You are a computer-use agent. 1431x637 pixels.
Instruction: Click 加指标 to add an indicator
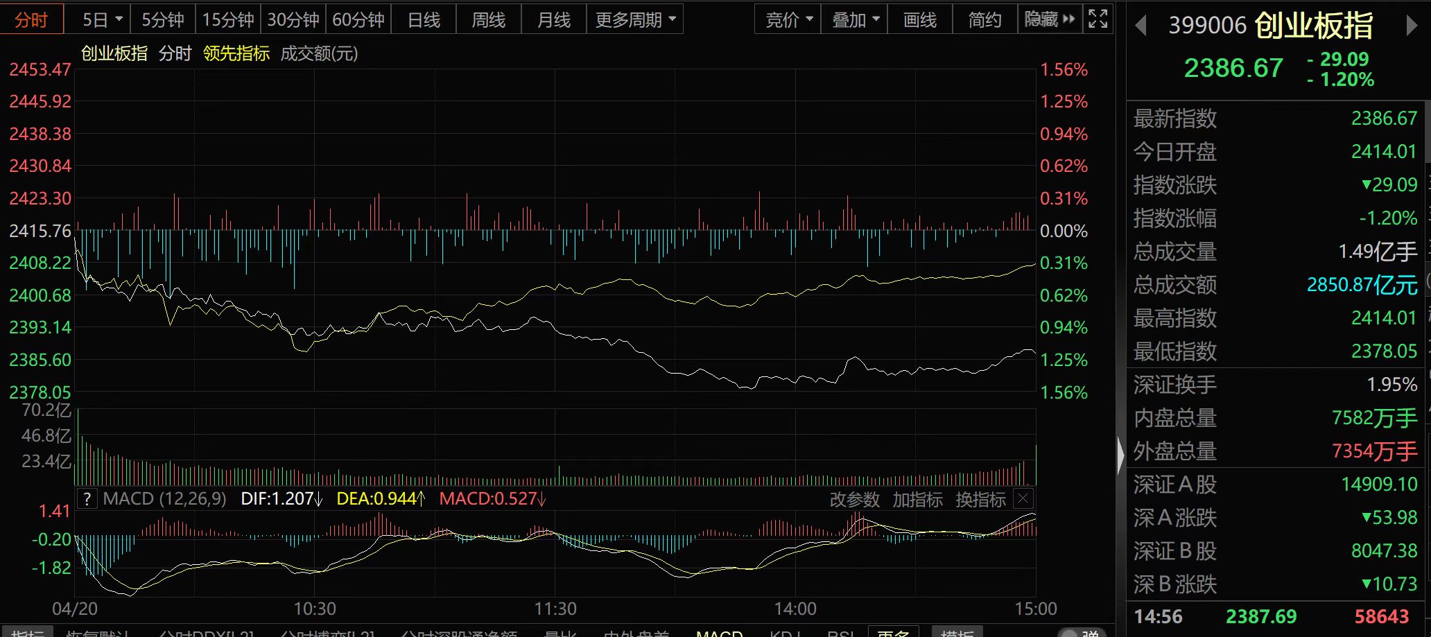click(917, 499)
